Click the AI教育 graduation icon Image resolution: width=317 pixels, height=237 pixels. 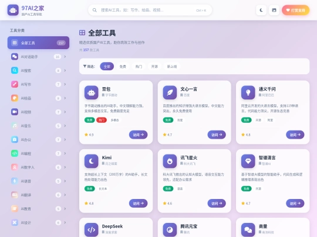click(15, 208)
